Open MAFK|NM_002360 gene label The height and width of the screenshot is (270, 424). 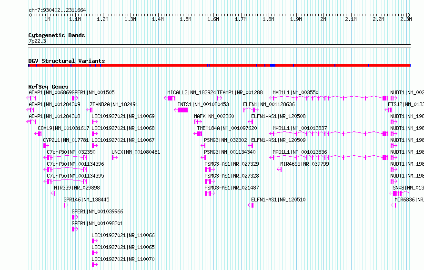point(214,116)
